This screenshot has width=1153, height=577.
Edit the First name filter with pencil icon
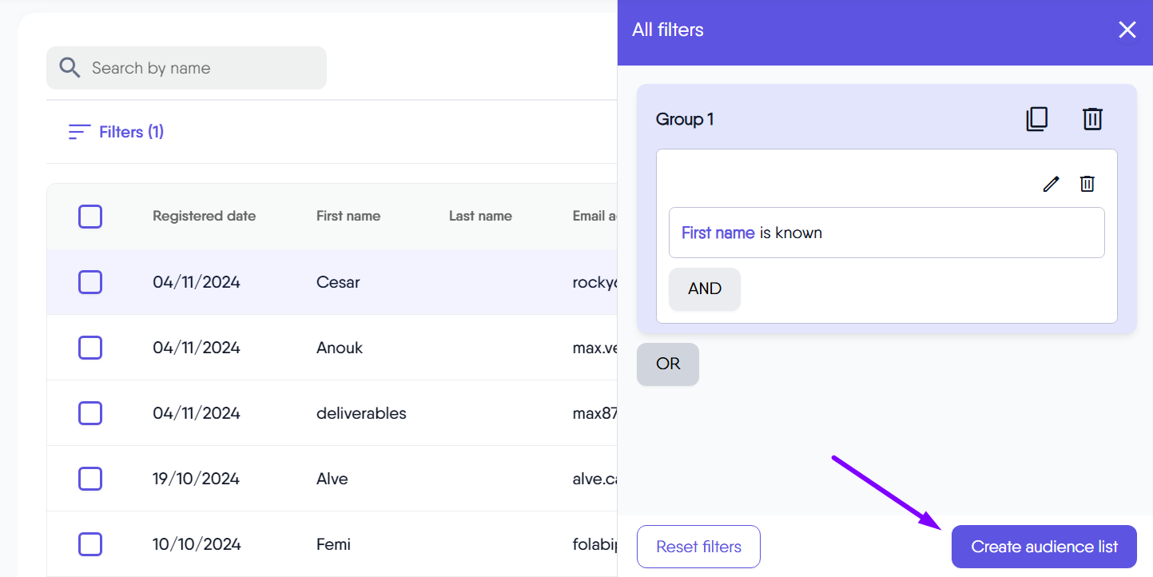[x=1051, y=184]
